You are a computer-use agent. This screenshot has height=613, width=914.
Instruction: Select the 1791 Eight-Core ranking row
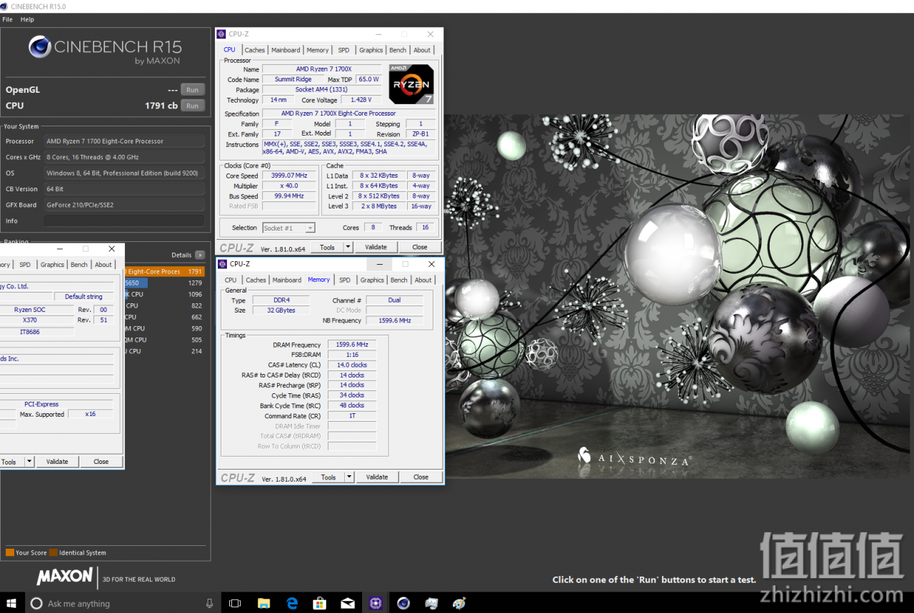point(164,271)
